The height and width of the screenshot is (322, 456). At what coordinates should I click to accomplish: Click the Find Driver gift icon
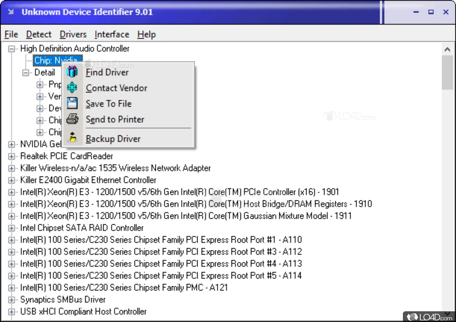[x=72, y=72]
